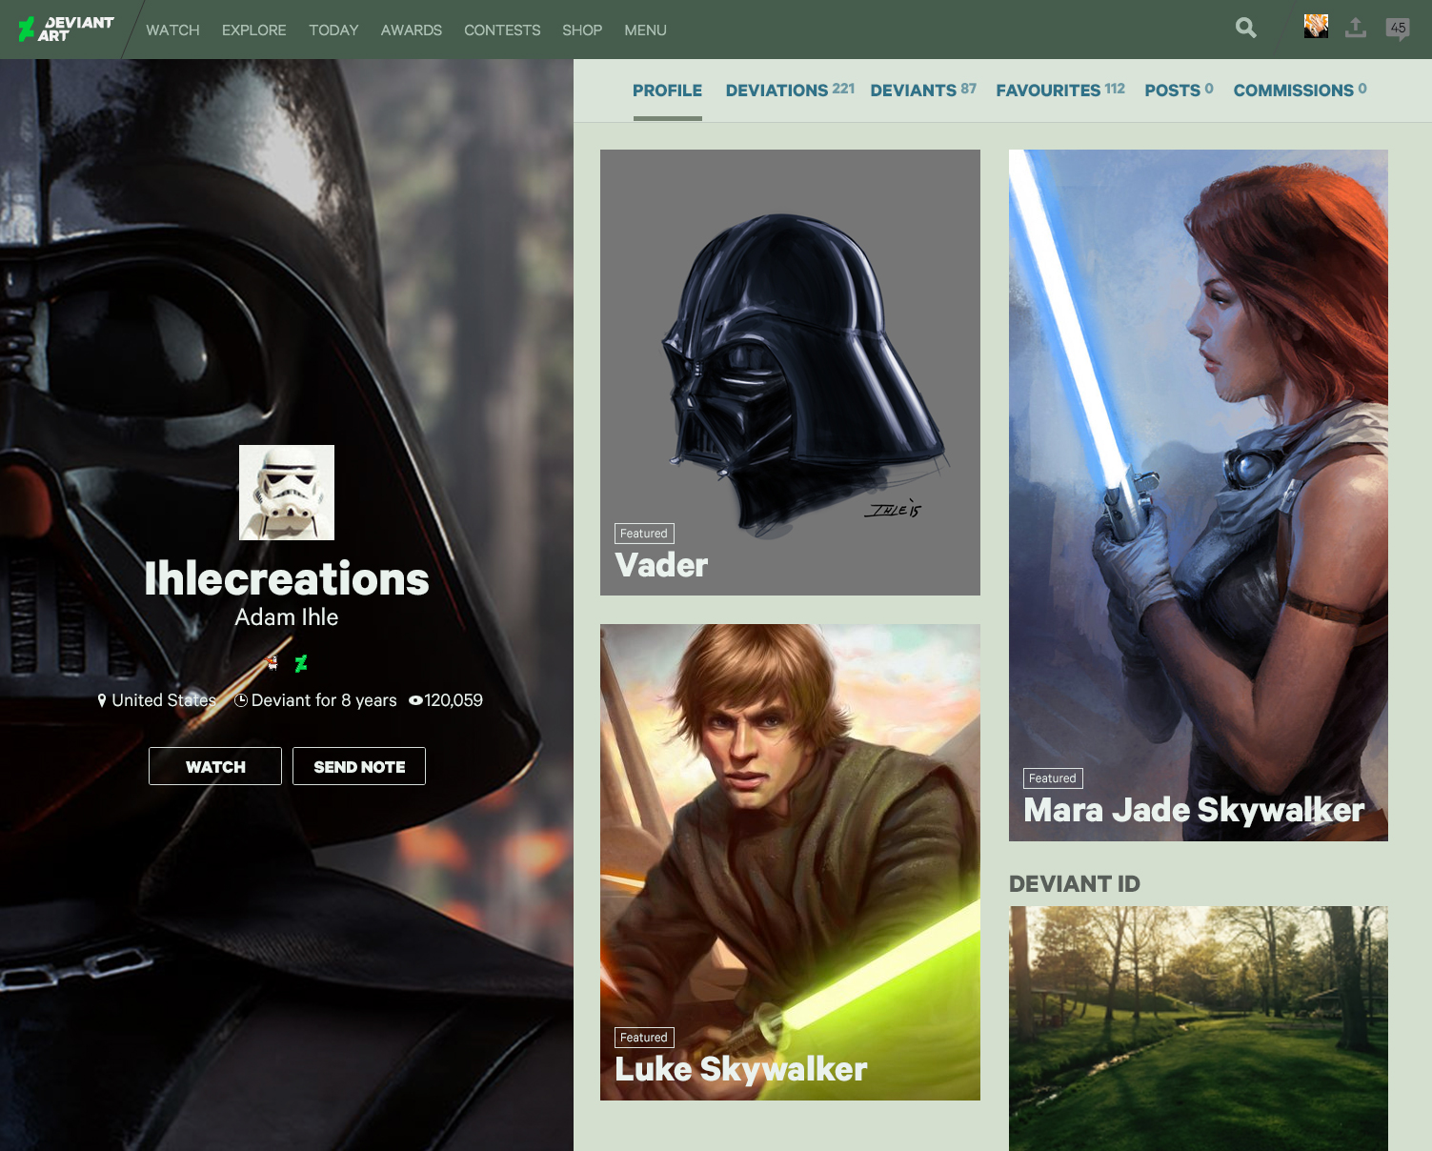Open the user avatar menu in header
This screenshot has height=1151, width=1432.
(x=1316, y=27)
